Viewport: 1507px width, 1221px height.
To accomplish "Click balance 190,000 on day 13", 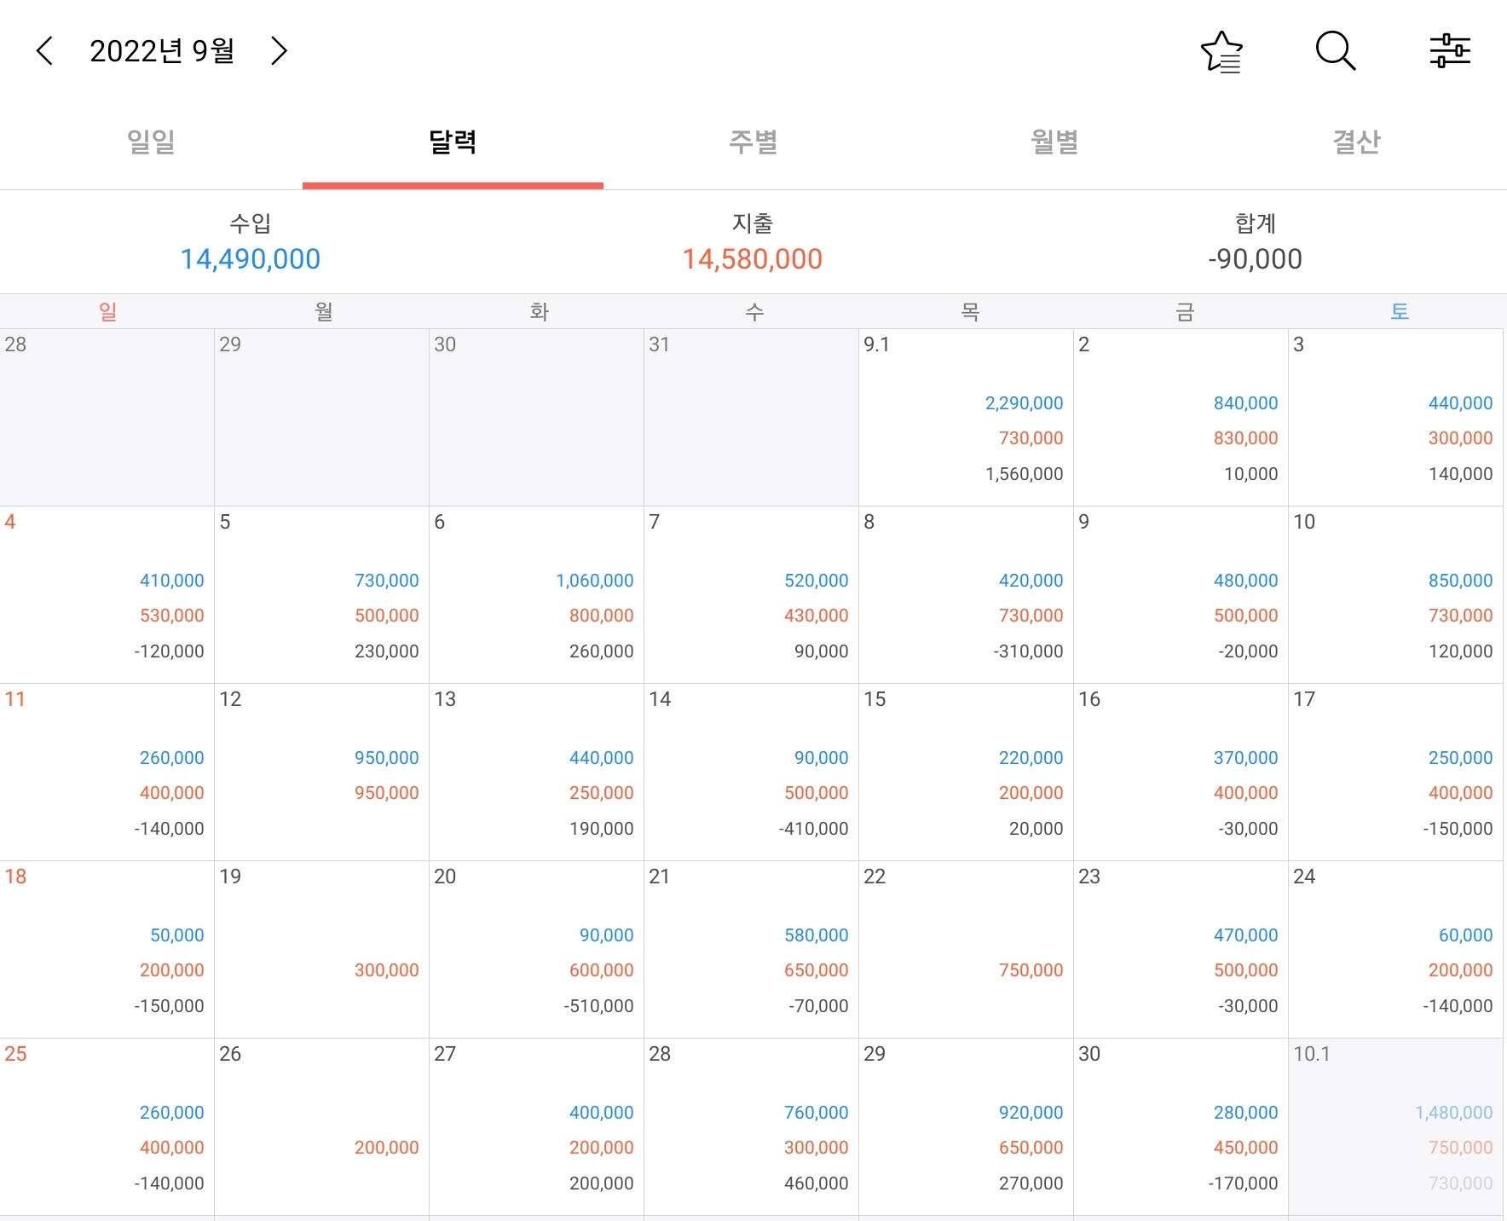I will click(x=602, y=829).
